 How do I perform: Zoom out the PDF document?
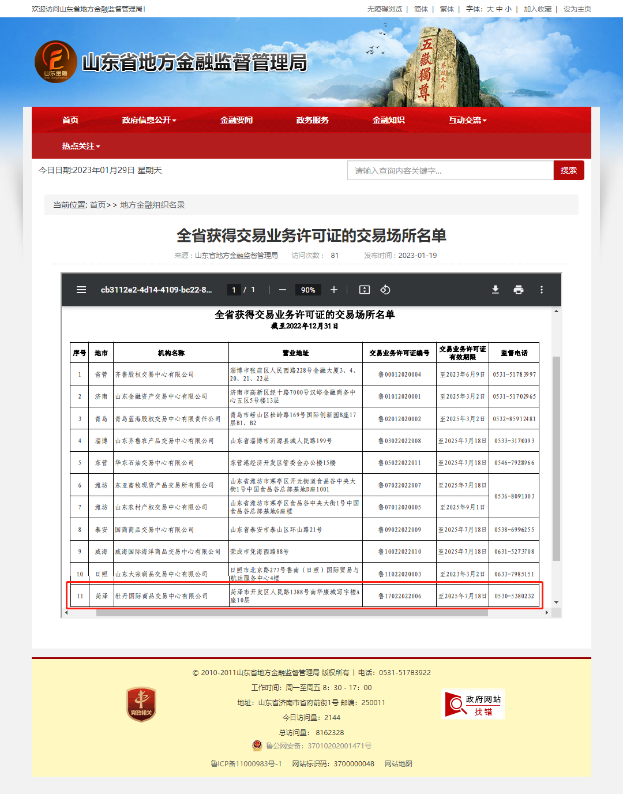click(x=283, y=290)
